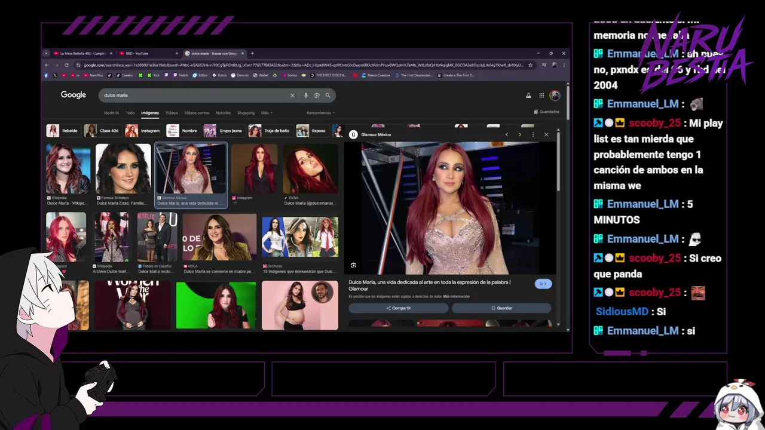
Task: Open the Más información link
Action: [x=456, y=296]
